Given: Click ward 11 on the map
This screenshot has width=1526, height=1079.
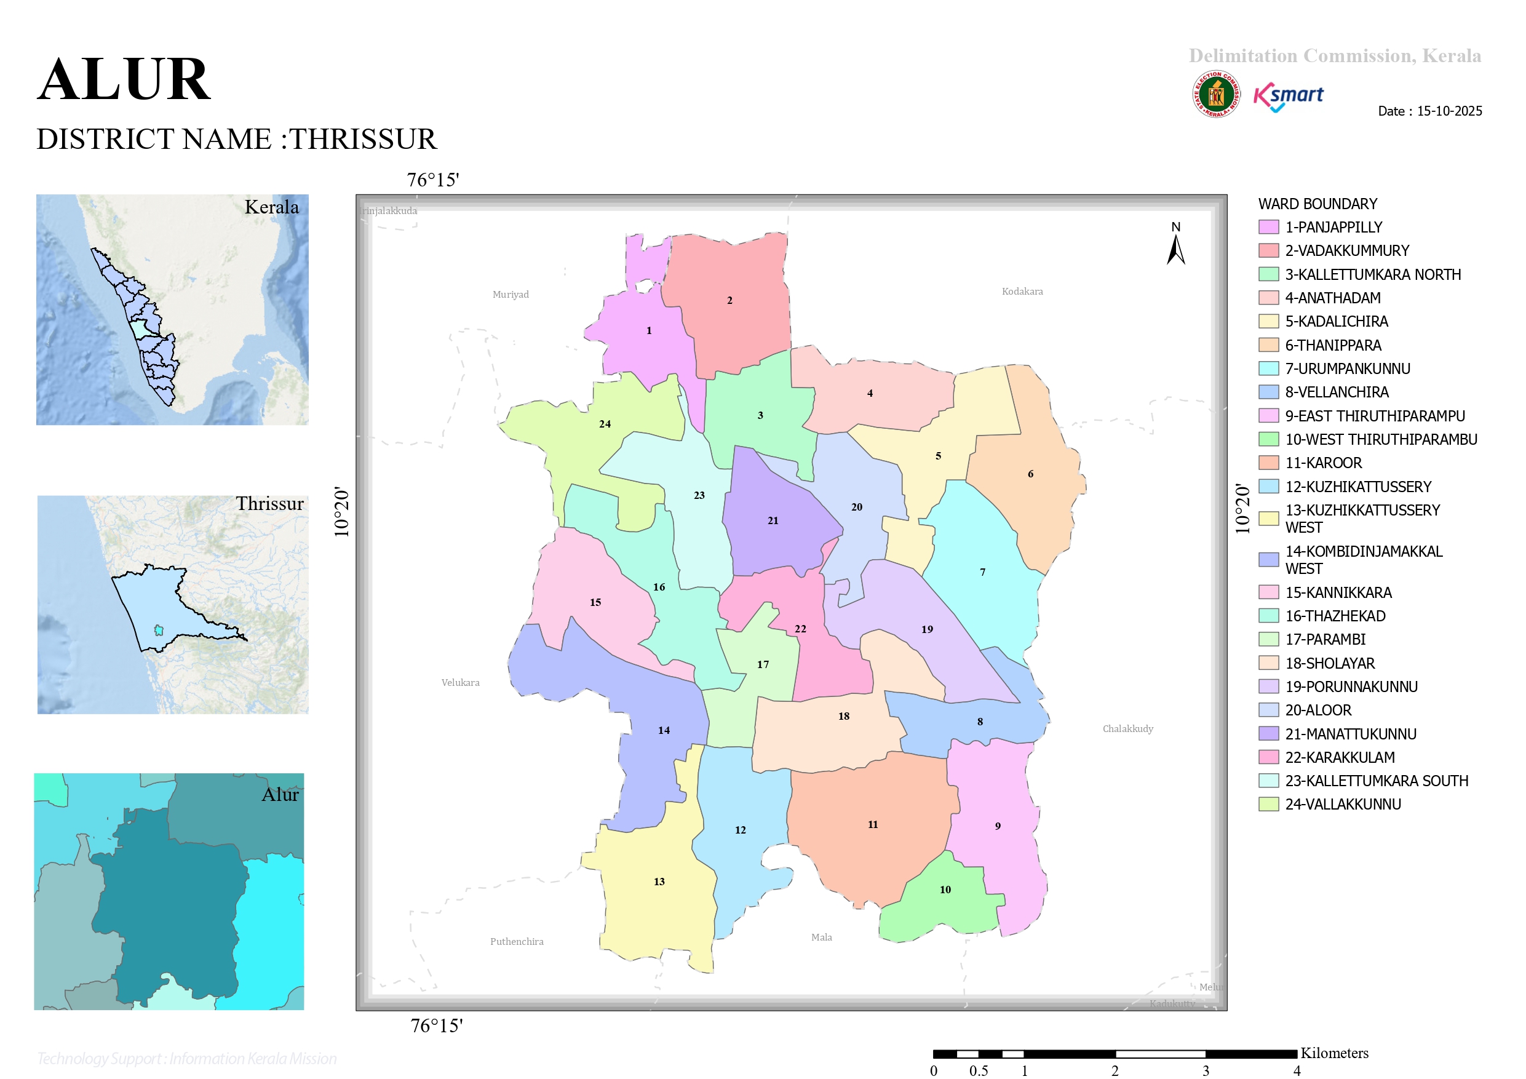Looking at the screenshot, I should (873, 824).
